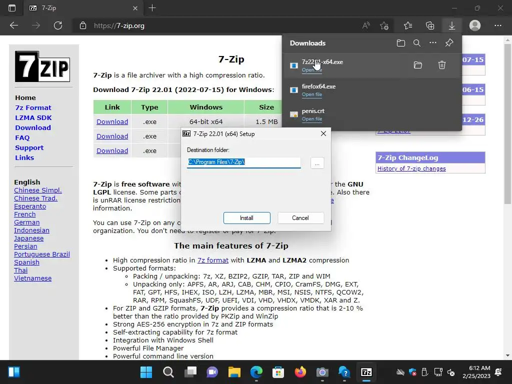Viewport: 512px width, 384px height.
Task: Open file link under firefox64.exe
Action: [x=312, y=94]
